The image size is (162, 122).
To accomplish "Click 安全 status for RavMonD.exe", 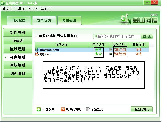I will click(x=98, y=50).
